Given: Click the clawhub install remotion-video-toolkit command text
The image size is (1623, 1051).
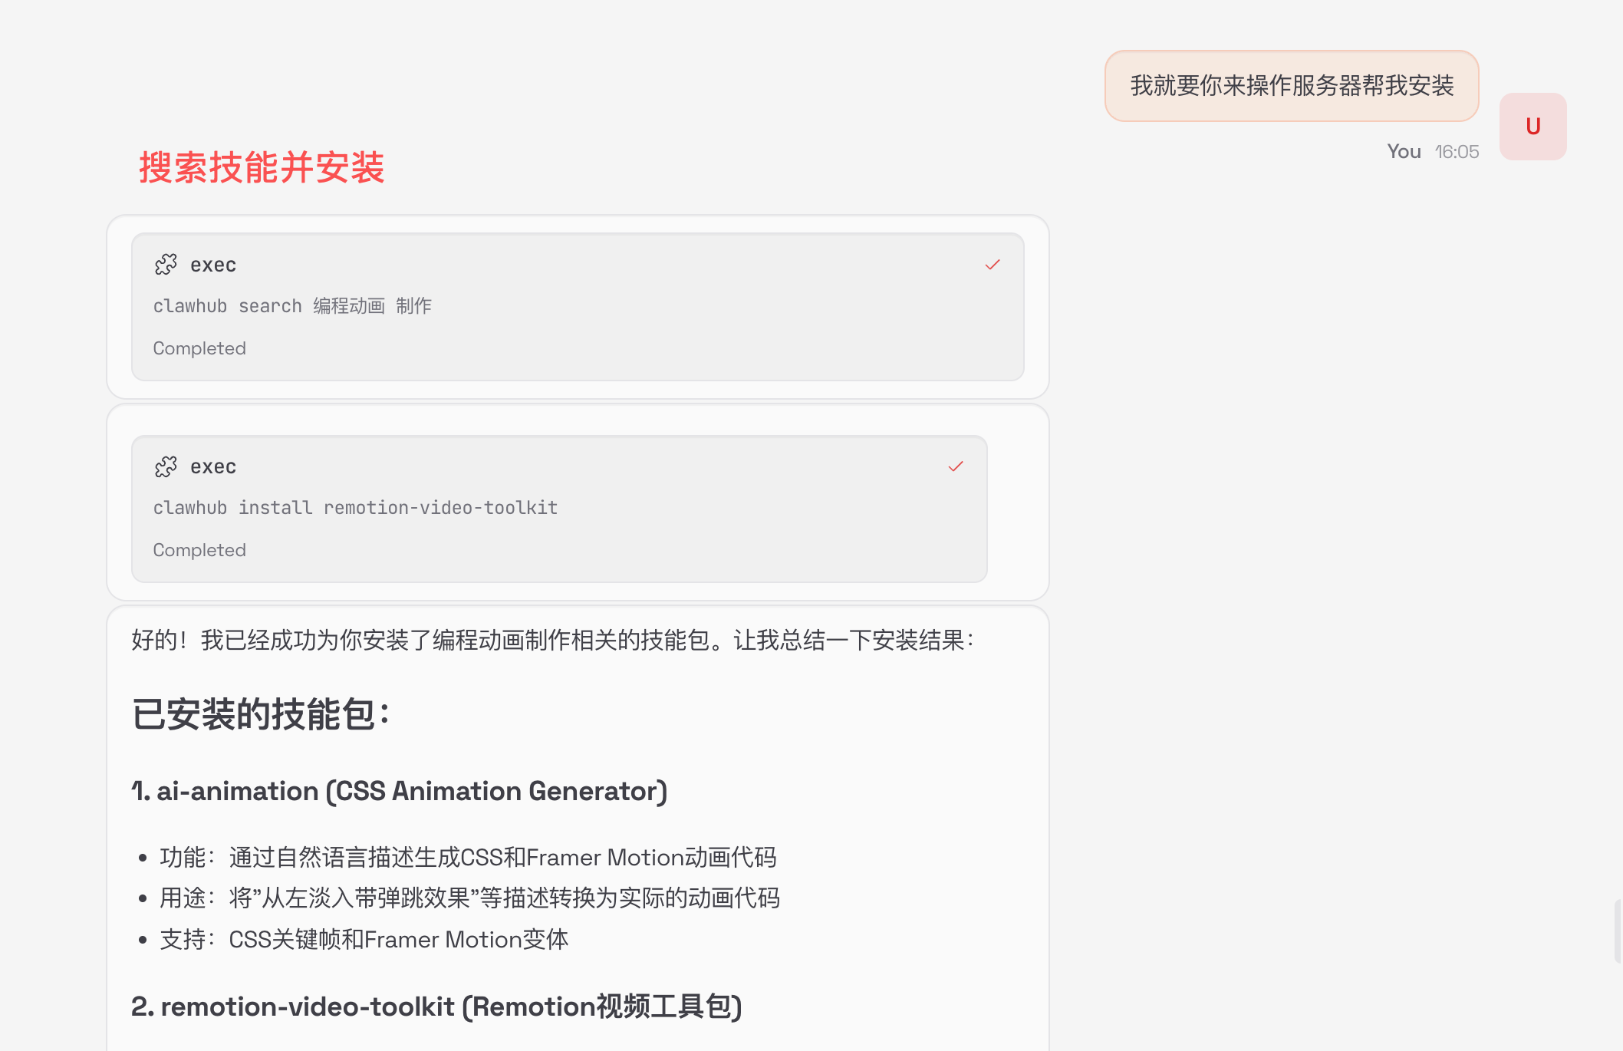Looking at the screenshot, I should tap(355, 508).
